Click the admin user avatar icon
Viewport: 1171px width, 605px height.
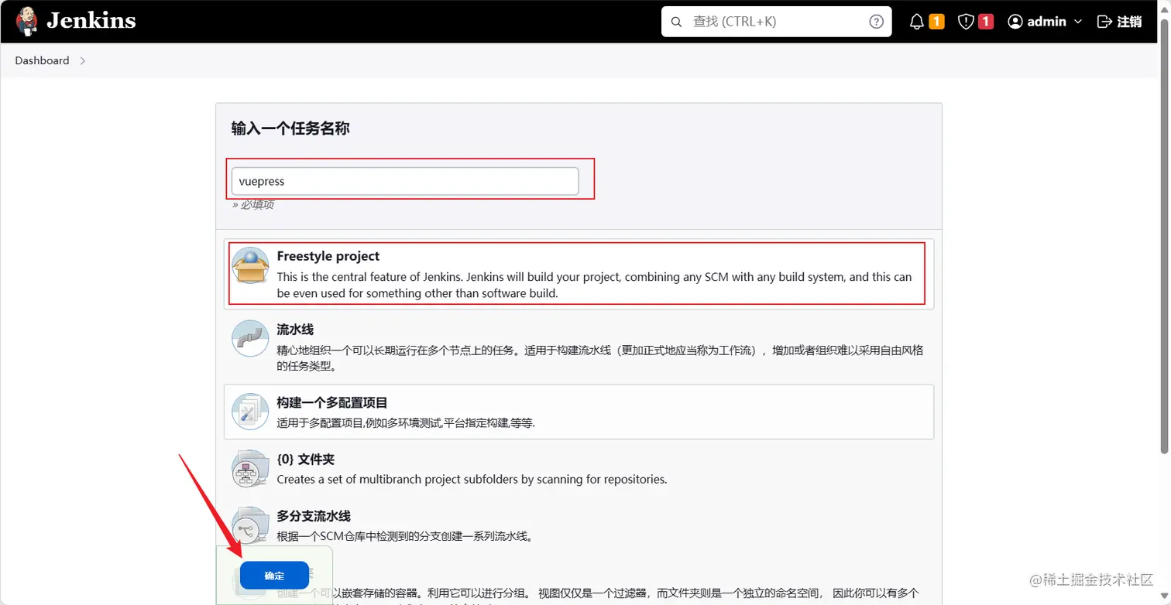(1015, 22)
